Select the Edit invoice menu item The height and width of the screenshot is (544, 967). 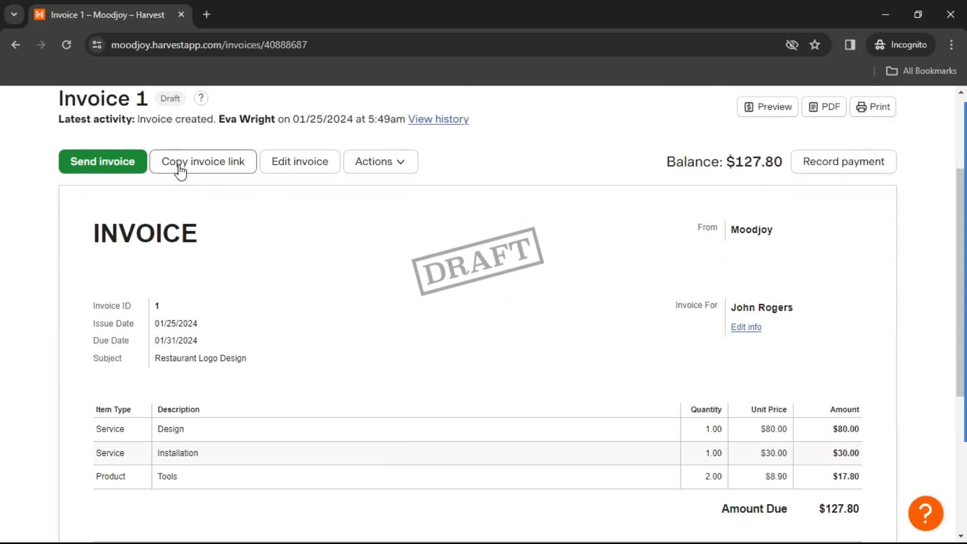(x=300, y=161)
